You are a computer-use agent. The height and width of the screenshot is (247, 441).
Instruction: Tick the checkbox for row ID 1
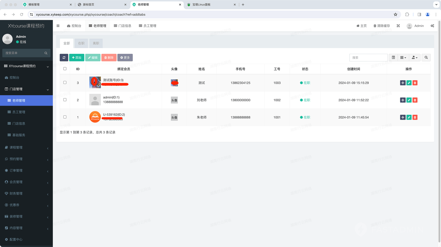tap(65, 117)
